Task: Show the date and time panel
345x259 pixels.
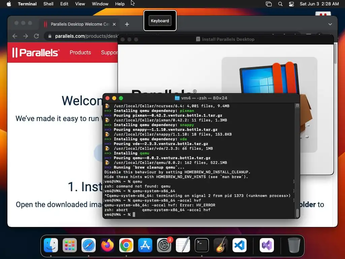Action: click(x=319, y=4)
